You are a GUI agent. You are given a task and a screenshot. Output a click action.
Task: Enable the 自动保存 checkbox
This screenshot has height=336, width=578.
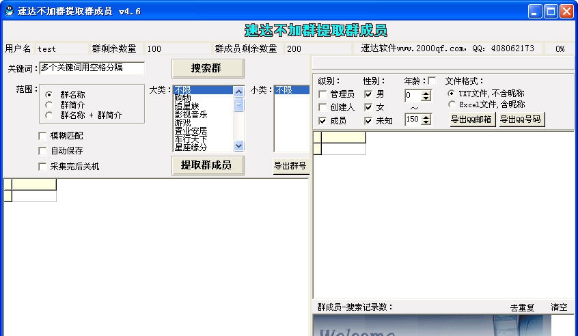click(x=42, y=151)
